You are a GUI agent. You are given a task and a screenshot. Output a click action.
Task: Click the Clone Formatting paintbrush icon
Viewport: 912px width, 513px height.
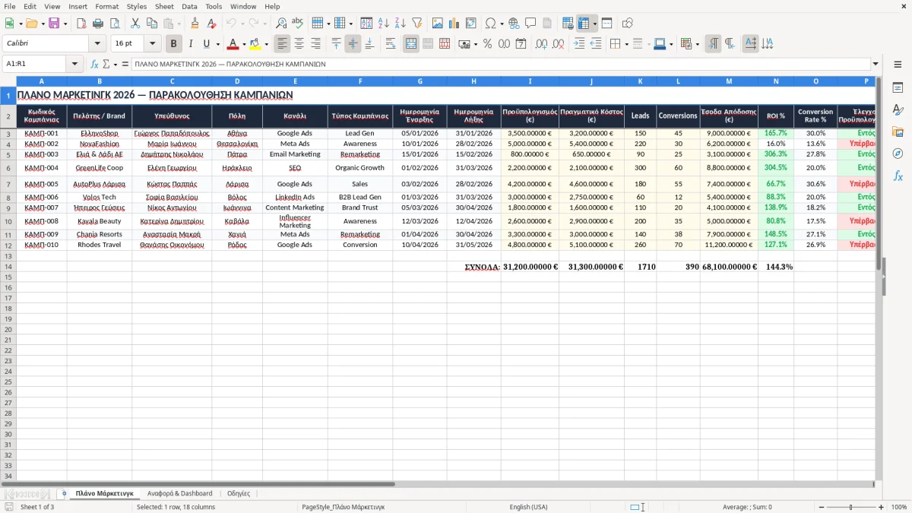click(x=195, y=24)
